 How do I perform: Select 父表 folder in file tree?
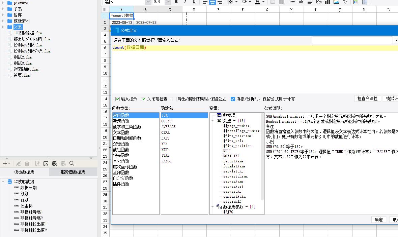coord(18,27)
